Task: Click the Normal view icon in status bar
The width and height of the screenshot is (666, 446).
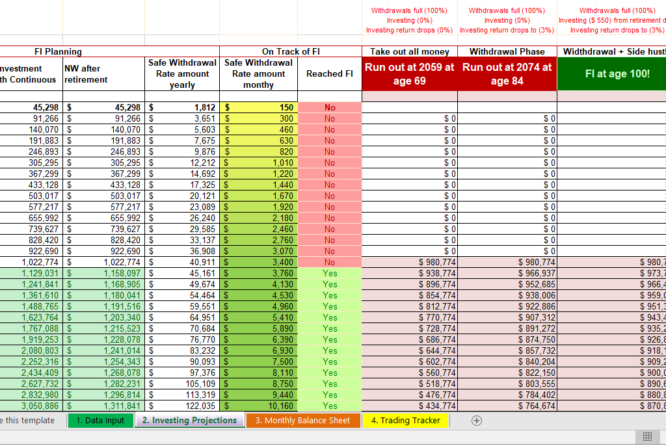Action: (646, 436)
